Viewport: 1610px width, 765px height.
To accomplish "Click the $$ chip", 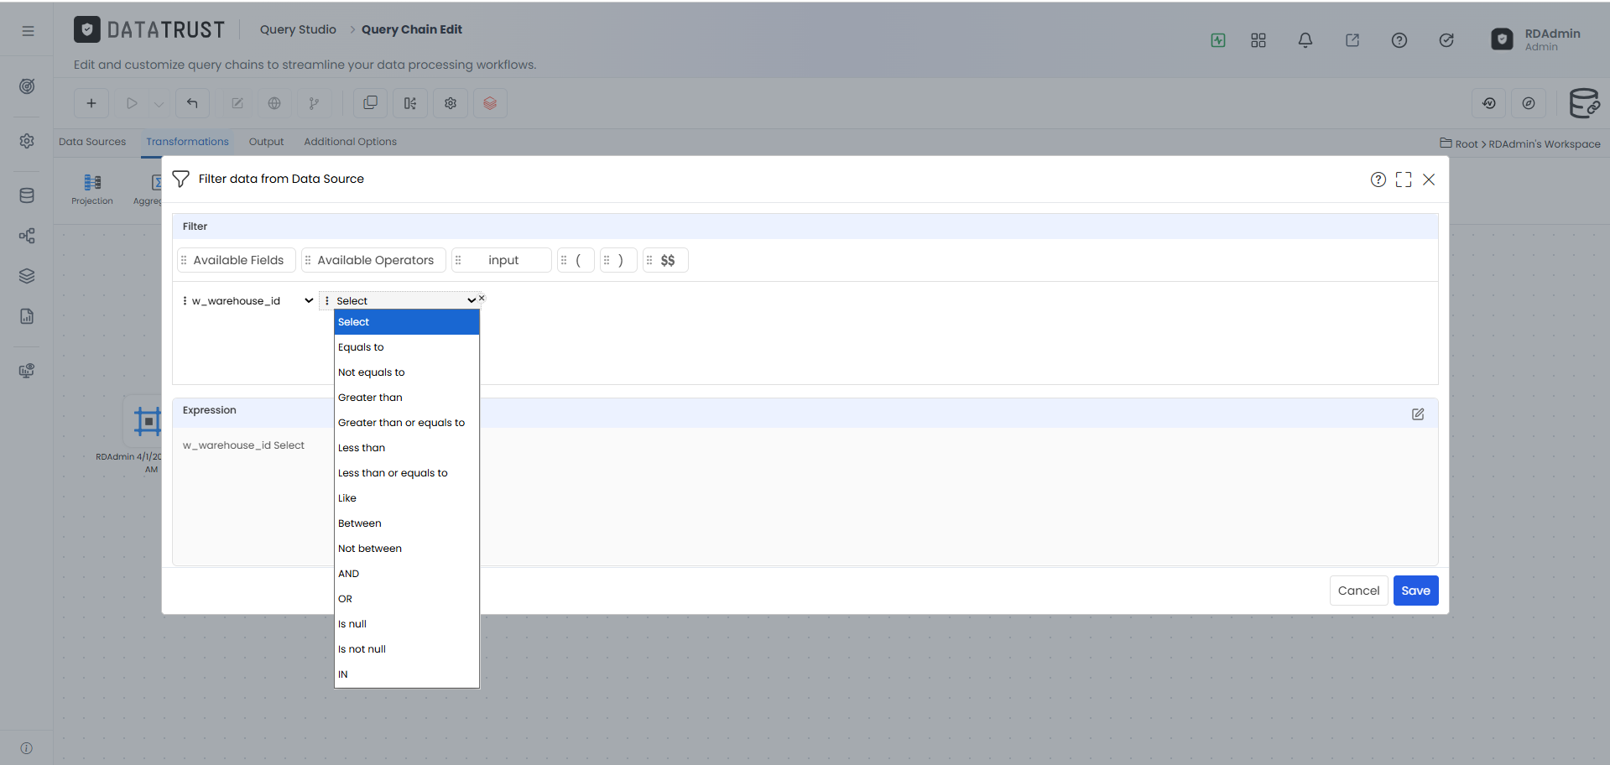I will (x=666, y=260).
